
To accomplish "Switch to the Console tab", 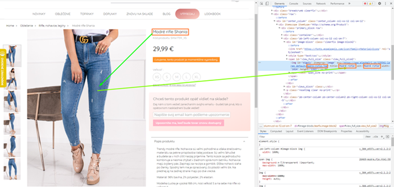I will 294,4.
